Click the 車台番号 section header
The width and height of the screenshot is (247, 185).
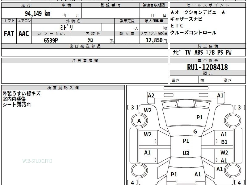(207, 60)
